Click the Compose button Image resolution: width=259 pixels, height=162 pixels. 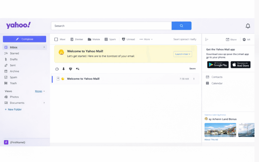25,39
